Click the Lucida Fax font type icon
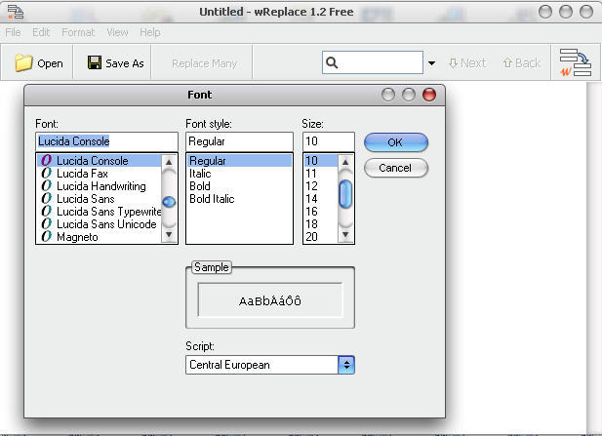This screenshot has height=436, width=602. [47, 173]
